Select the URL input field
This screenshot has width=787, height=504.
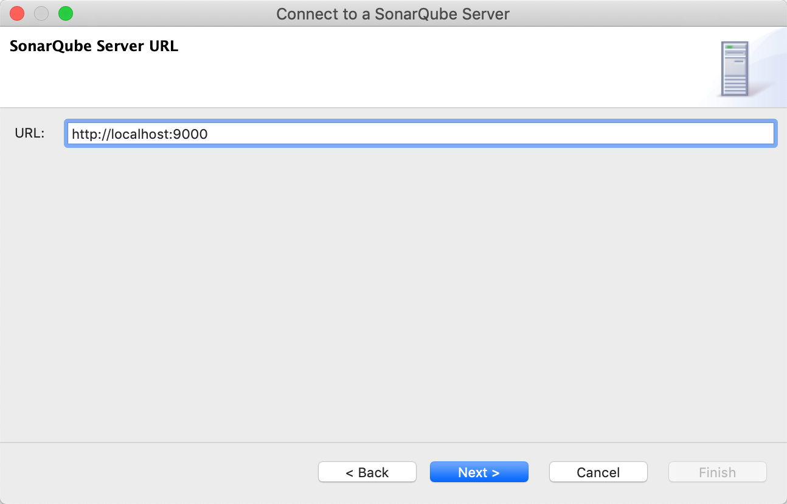click(x=420, y=133)
